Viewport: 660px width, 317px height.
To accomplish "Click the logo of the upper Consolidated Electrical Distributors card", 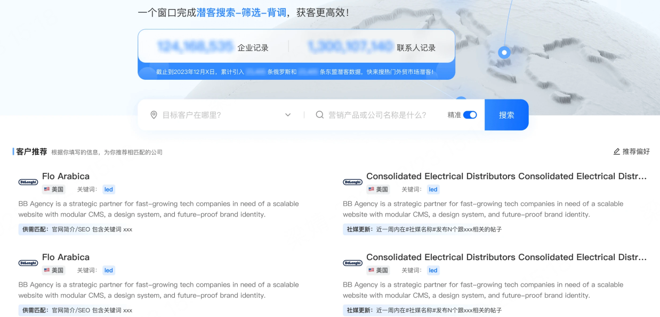I will pos(352,182).
